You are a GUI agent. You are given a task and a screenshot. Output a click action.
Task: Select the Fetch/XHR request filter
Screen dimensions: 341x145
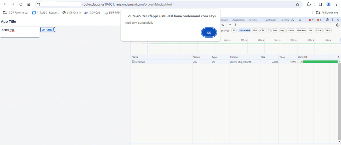coord(245,31)
